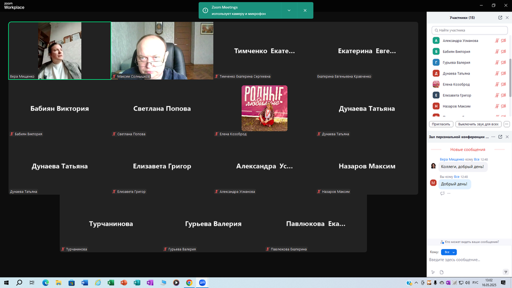This screenshot has height=288, width=512.
Task: Send the chat message with send icon
Action: pyautogui.click(x=505, y=272)
